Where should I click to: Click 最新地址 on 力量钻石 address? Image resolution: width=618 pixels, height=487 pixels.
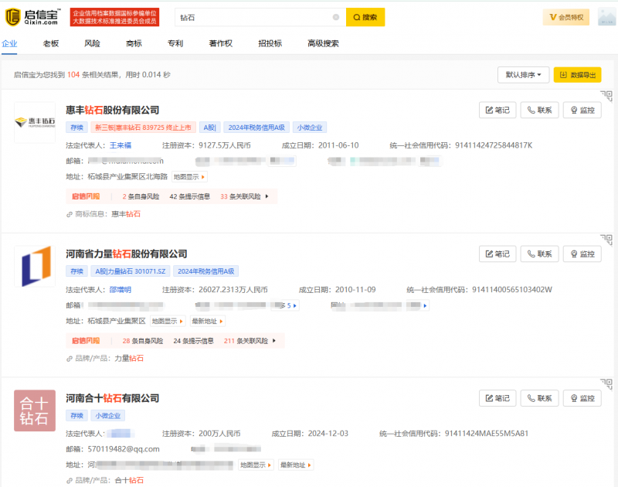[x=207, y=322]
